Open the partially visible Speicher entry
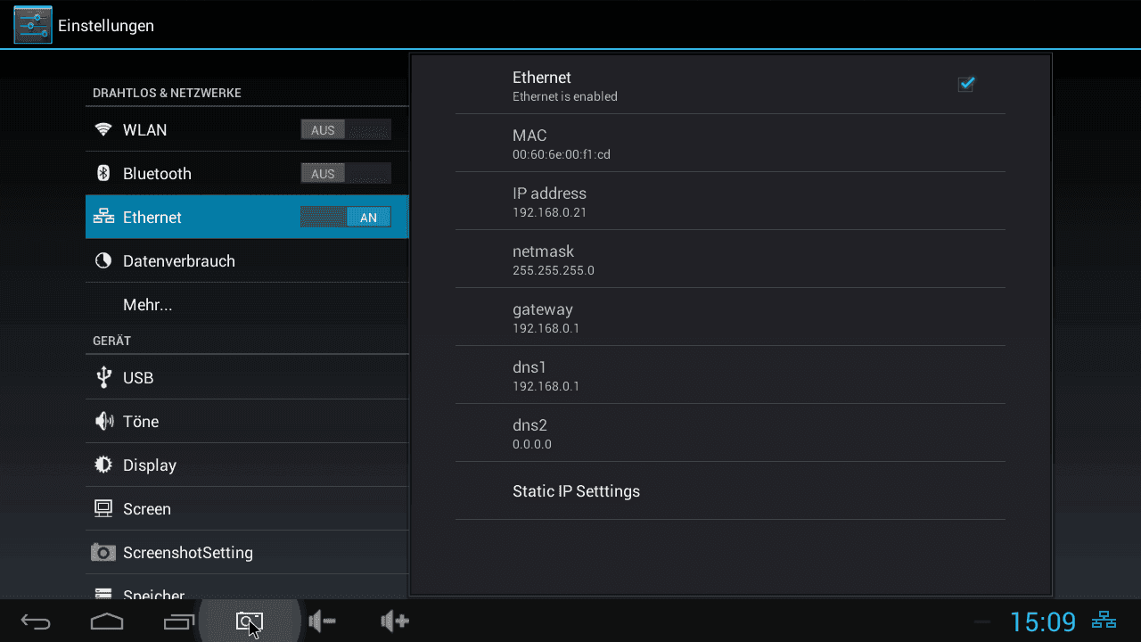Screen dimensions: 1141x642 [247, 588]
